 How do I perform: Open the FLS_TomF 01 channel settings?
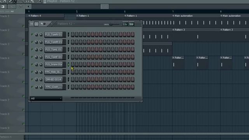coord(54,57)
